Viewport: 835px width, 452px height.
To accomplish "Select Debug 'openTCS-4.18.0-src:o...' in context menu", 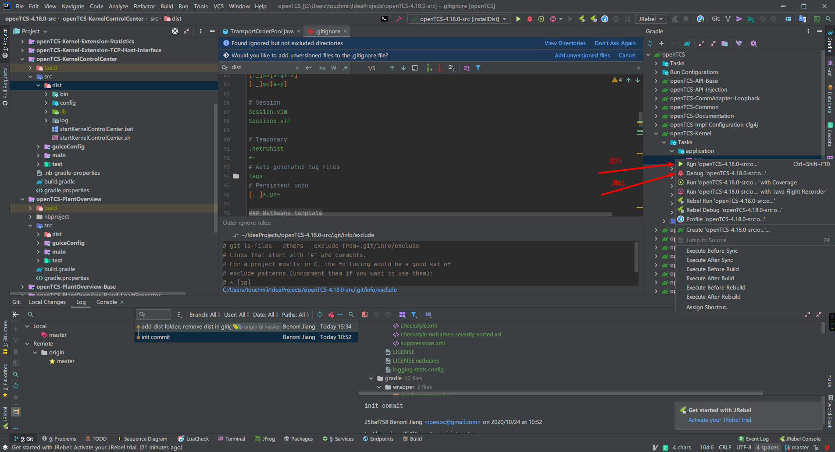I will tap(725, 173).
